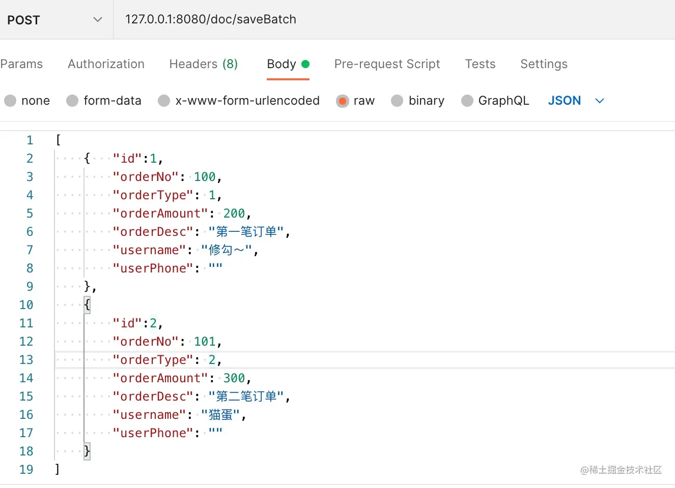Viewport: 675px width, 488px height.
Task: Click line number 13 in the editor
Action: coord(26,360)
